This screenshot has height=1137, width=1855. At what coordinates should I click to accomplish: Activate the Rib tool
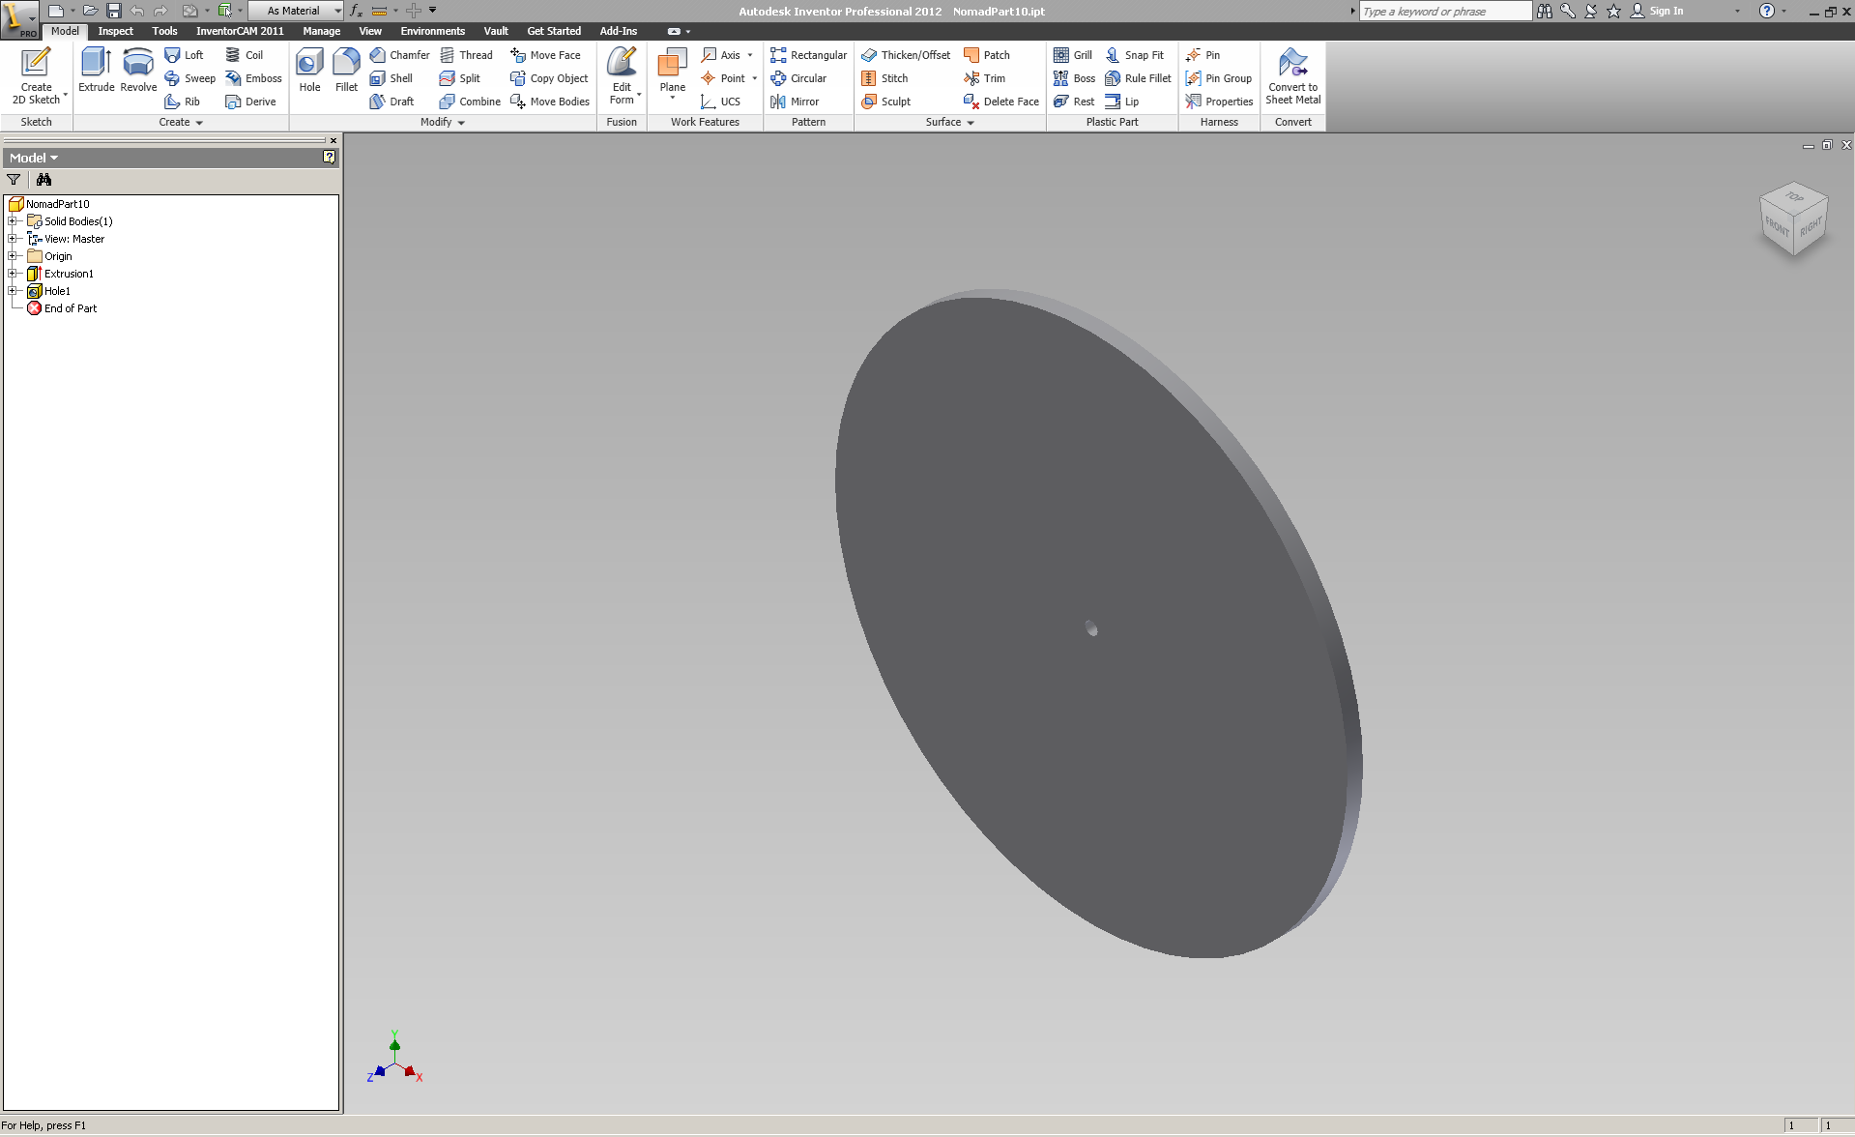coord(183,102)
